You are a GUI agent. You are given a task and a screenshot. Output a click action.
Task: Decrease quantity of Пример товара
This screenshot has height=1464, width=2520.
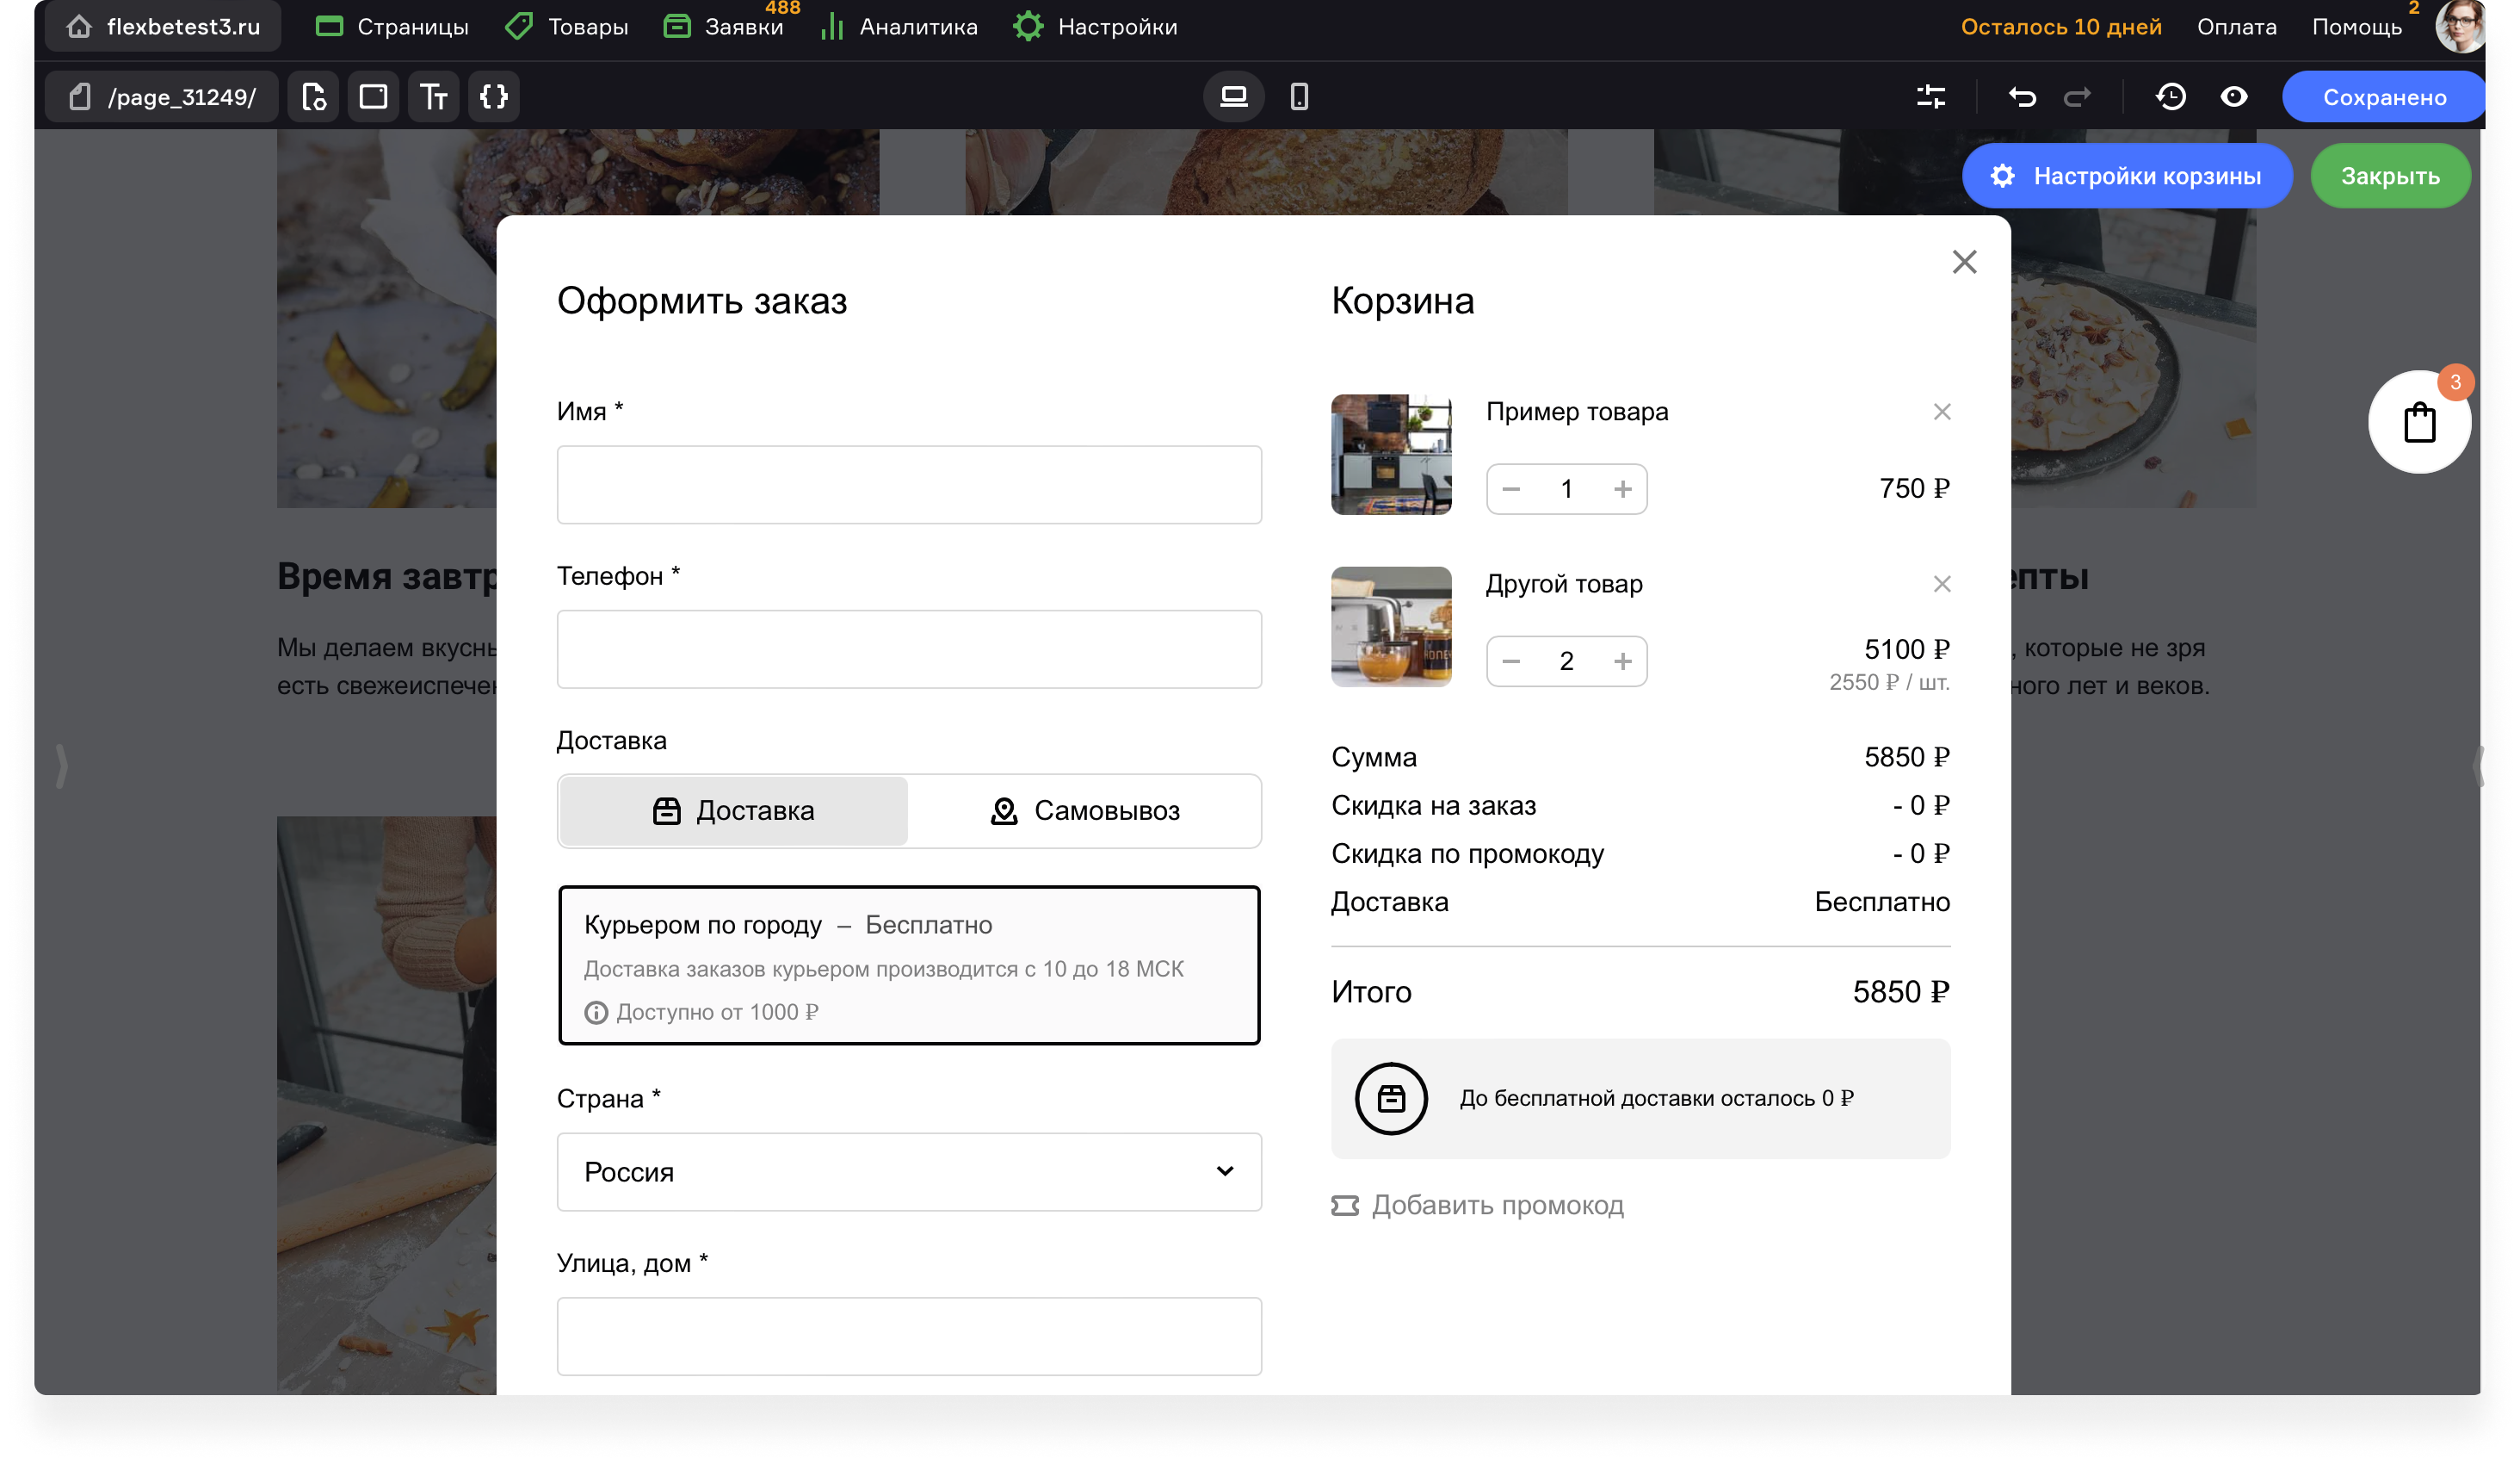1511,489
